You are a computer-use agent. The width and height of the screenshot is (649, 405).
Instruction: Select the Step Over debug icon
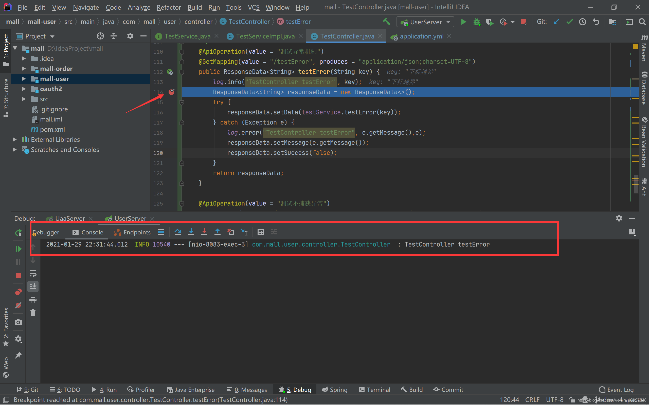click(178, 232)
